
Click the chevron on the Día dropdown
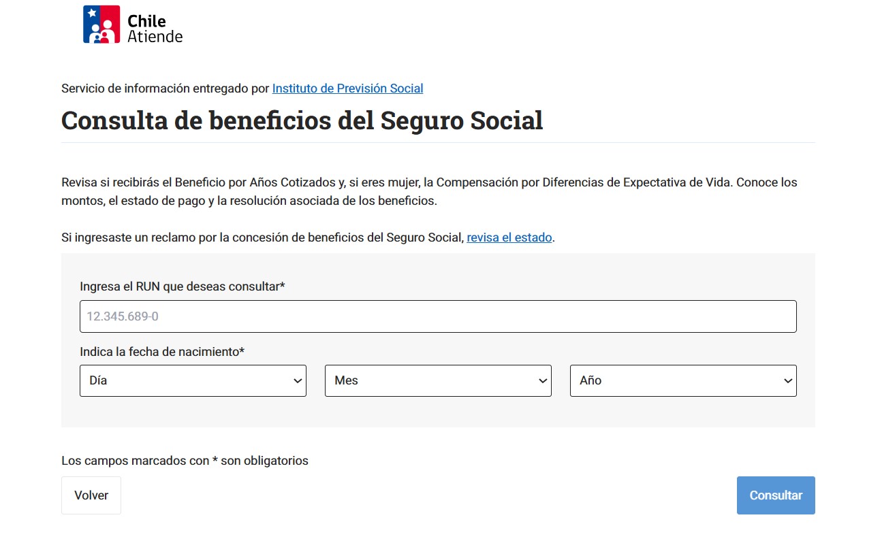point(298,380)
